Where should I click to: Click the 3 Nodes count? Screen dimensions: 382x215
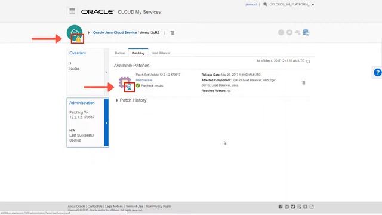click(x=74, y=66)
